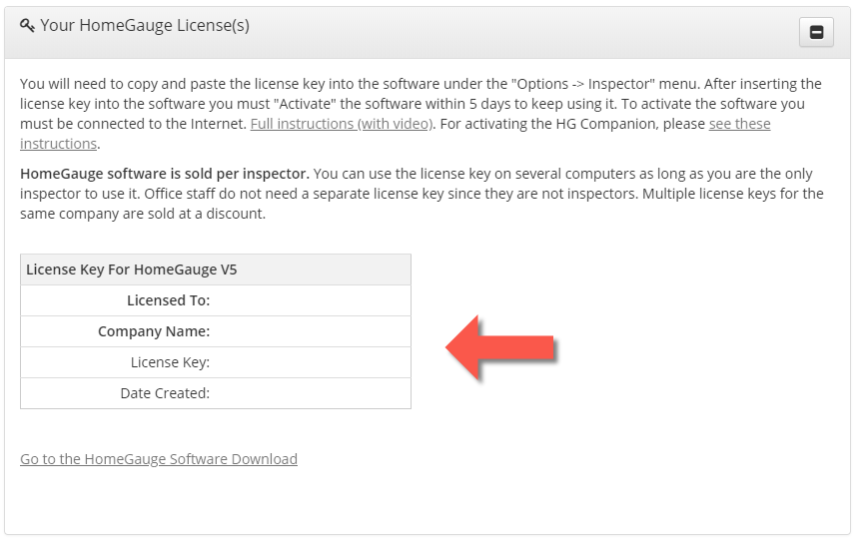Click the empty value cell next to Licensed To
This screenshot has height=541, width=856.
pyautogui.click(x=310, y=300)
